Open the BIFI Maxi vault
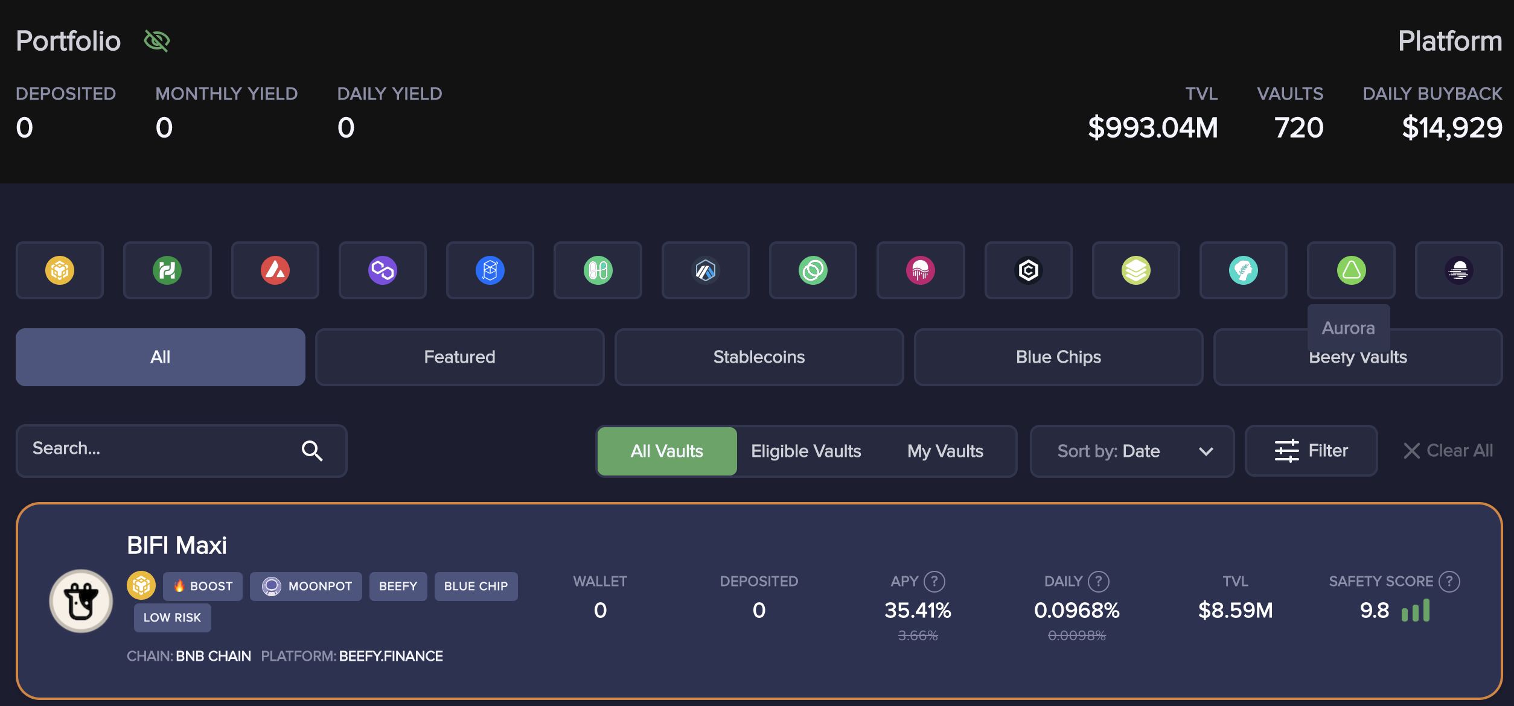 pos(177,545)
